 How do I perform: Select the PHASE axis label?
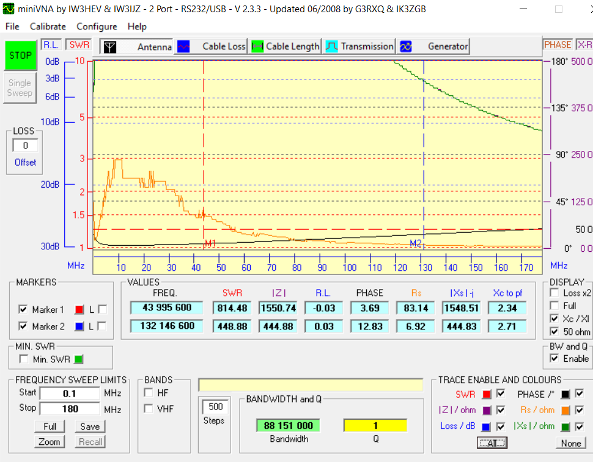pos(557,45)
